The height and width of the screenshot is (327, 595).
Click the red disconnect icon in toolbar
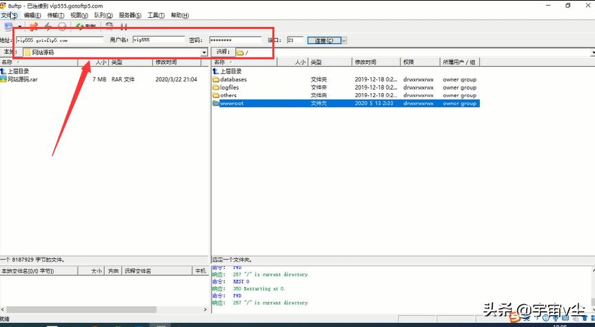point(33,26)
